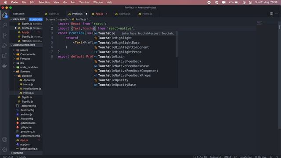Click the signedIn breadcrumb
This screenshot has width=281, height=158.
(63, 19)
